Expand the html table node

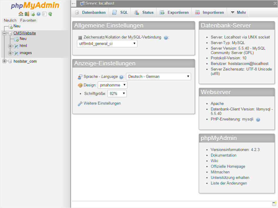point(10,46)
